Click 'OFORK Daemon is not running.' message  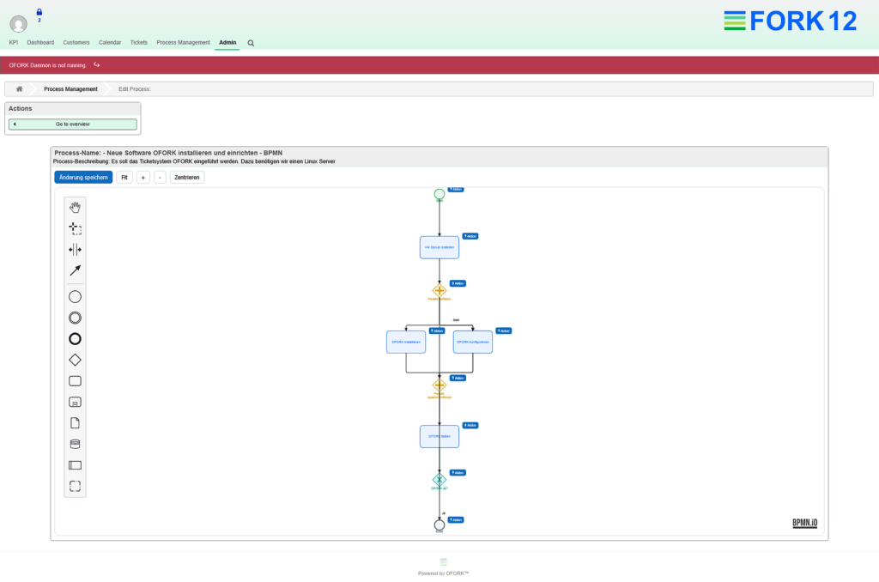48,65
